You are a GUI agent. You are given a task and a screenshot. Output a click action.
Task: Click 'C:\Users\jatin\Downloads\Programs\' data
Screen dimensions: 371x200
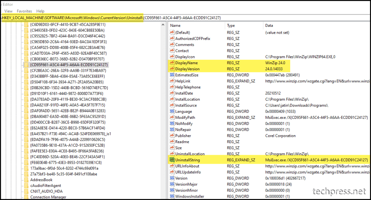click(x=296, y=105)
